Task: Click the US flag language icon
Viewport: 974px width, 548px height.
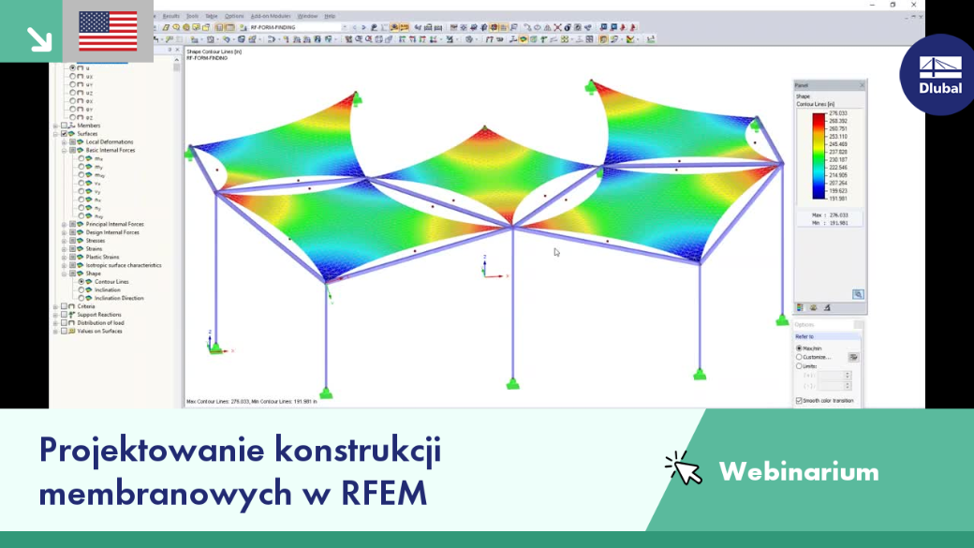Action: (108, 31)
